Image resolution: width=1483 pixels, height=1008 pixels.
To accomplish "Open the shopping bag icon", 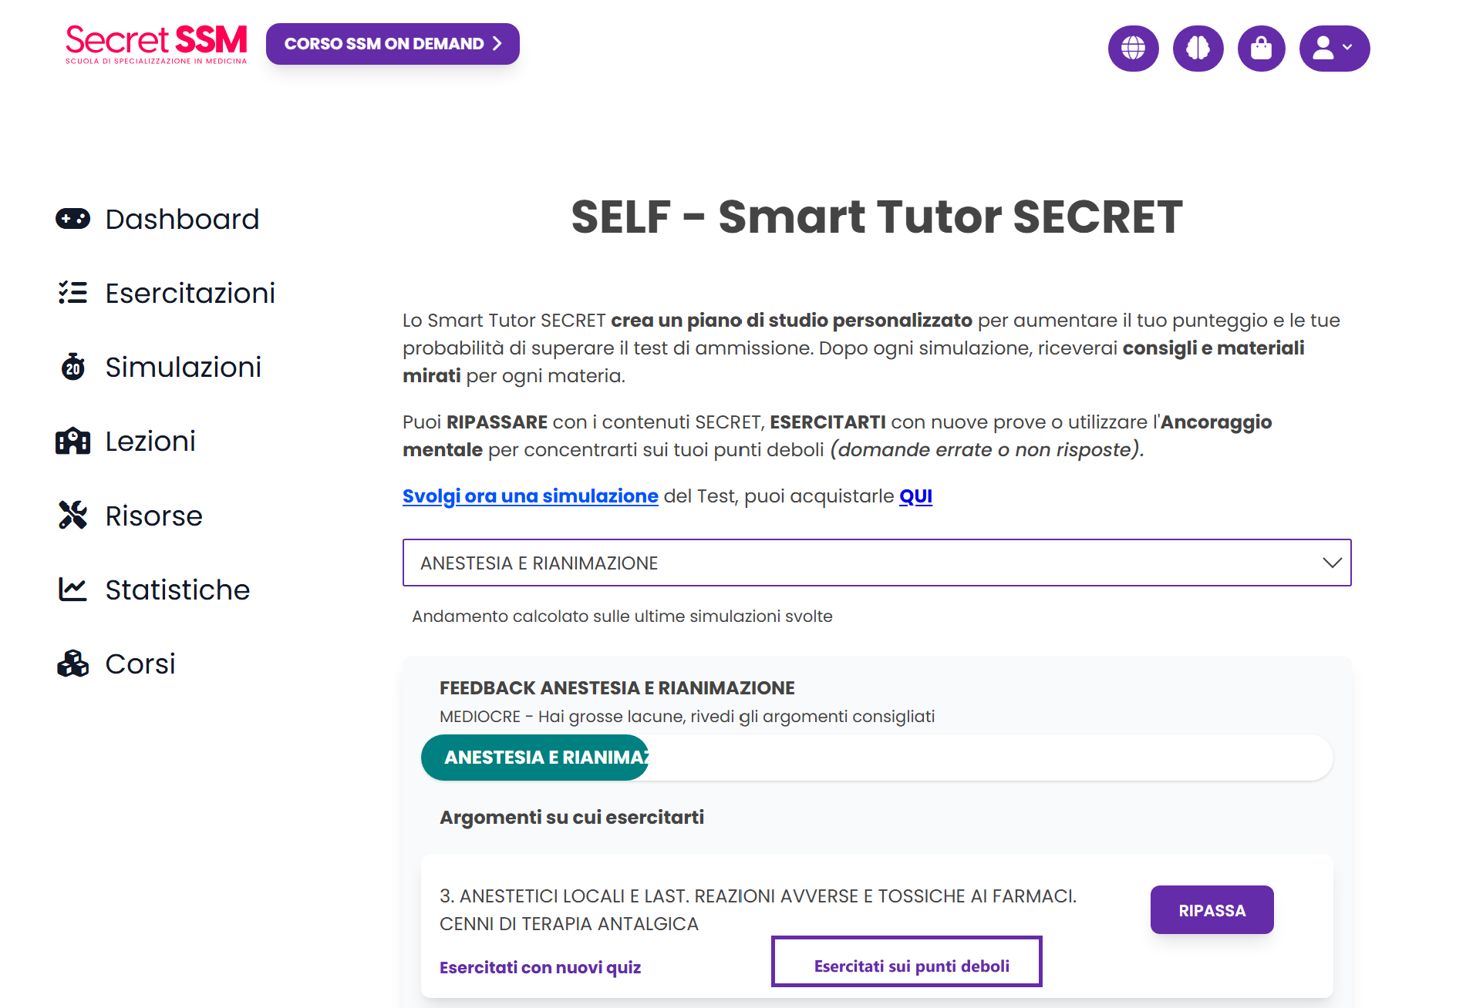I will point(1261,49).
